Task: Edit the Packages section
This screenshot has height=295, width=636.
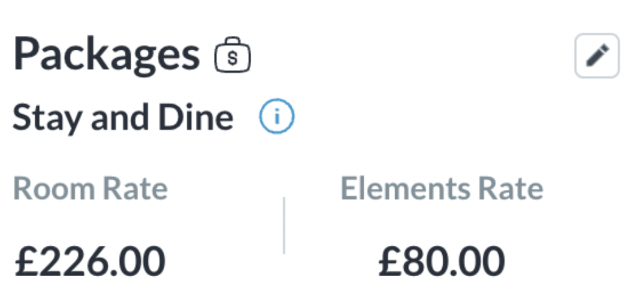Action: (x=596, y=56)
